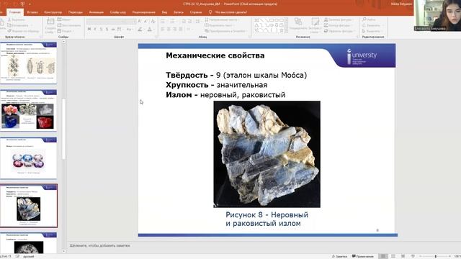
Task: Open the Character Spacing dropdown
Action: point(120,29)
